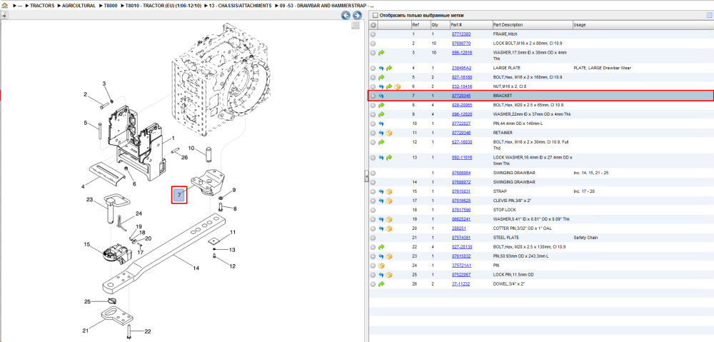Click the blue arrow icon on LARGE PLATE row
Viewport: 714px width, 342px height.
[x=381, y=68]
